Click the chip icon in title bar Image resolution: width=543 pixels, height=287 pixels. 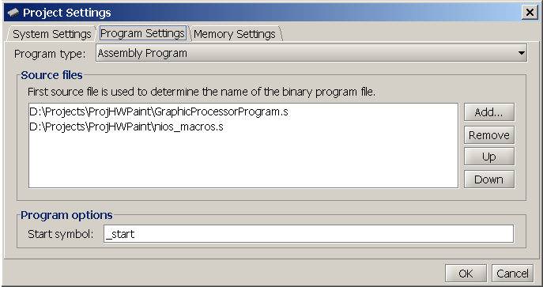[x=13, y=13]
